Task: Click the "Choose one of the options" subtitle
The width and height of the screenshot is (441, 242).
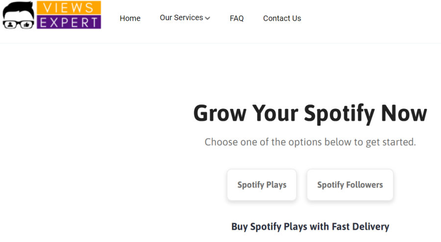Action: coord(310,142)
